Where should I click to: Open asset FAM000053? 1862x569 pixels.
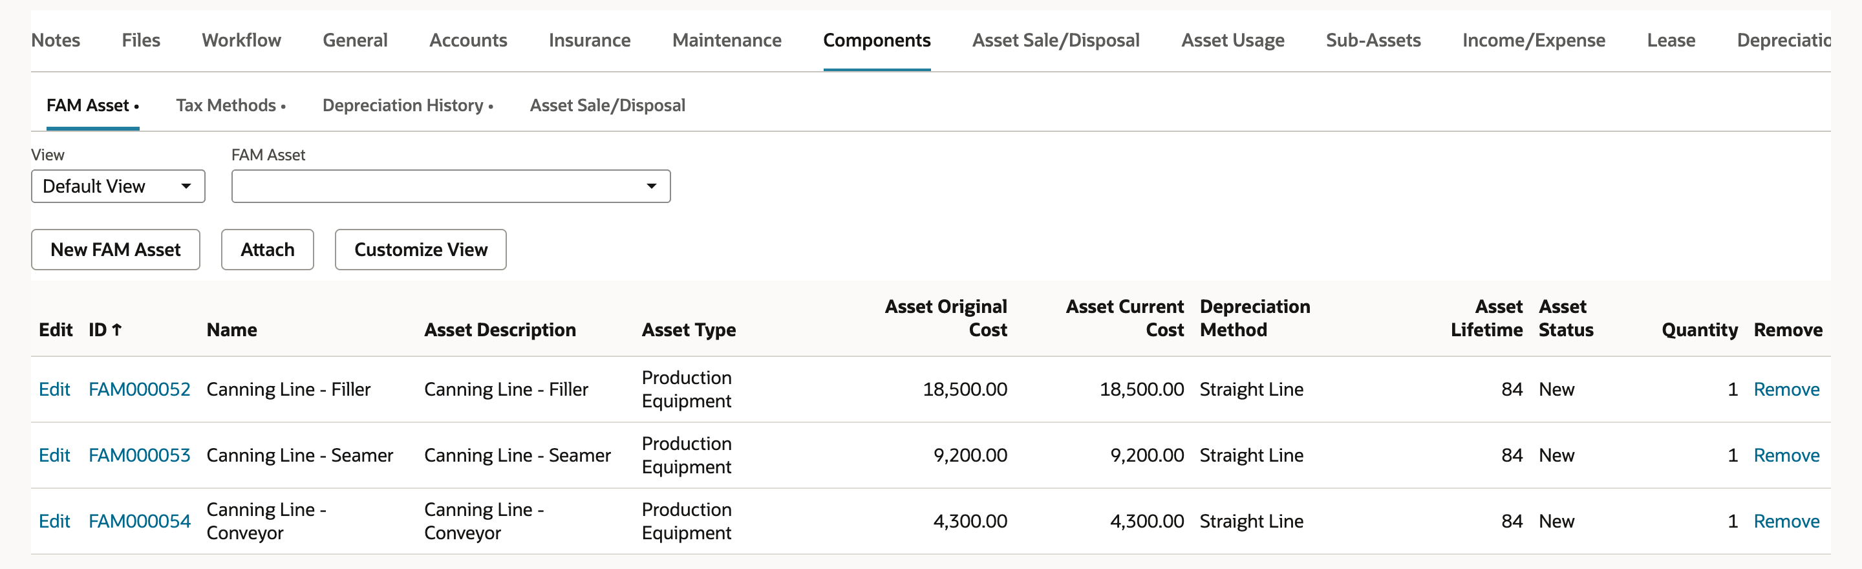coord(139,455)
